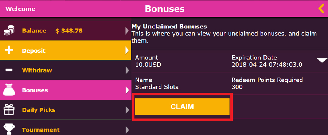Click the $ 348.78 balance amount
This screenshot has height=135, width=328.
click(x=69, y=31)
